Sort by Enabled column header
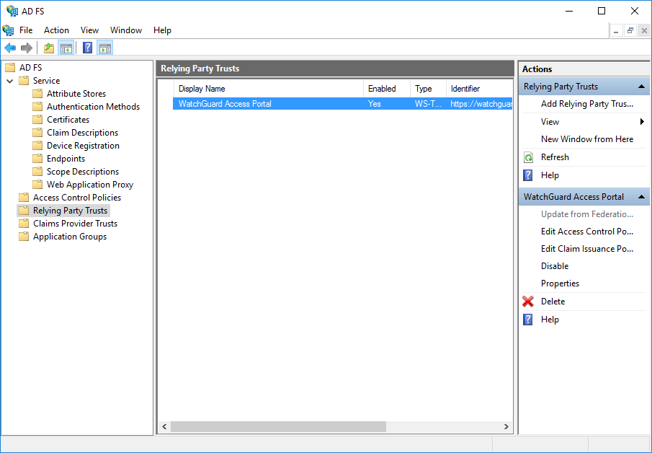 pos(387,89)
